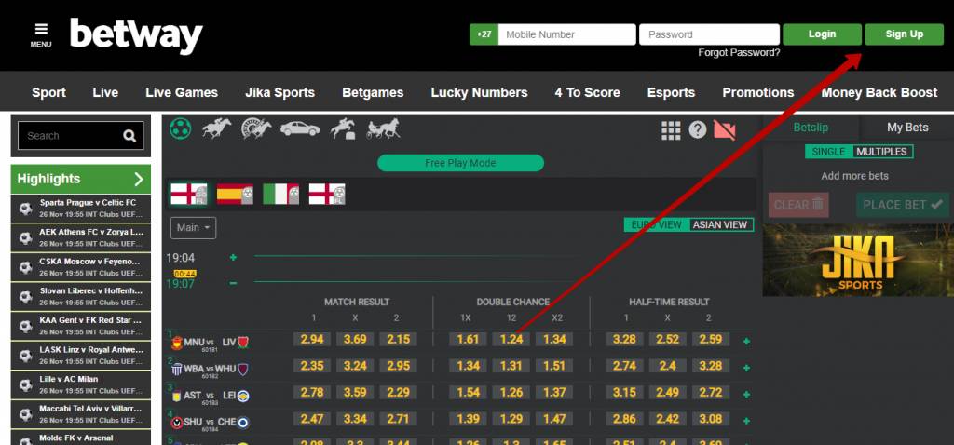Toggle the crossed-out video camera icon

click(725, 130)
